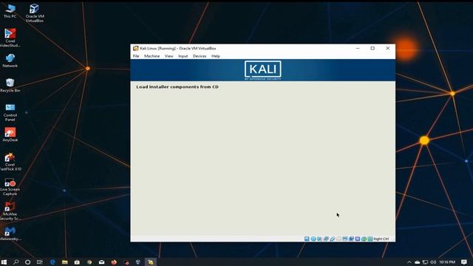Open Task View on taskbar
Image resolution: width=473 pixels, height=266 pixels.
39,262
